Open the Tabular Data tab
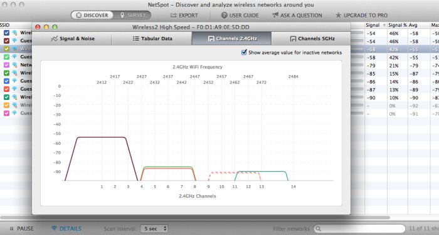Viewport: 439px width, 235px height. point(152,39)
